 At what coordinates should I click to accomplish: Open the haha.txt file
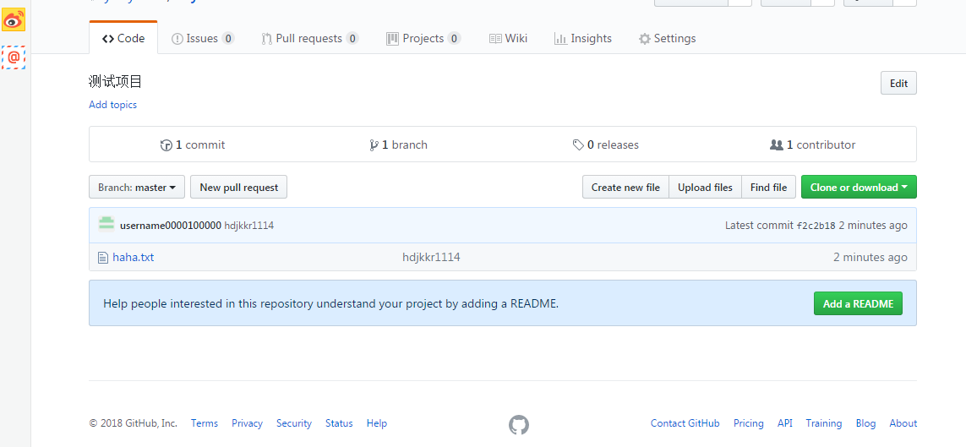[x=133, y=258]
